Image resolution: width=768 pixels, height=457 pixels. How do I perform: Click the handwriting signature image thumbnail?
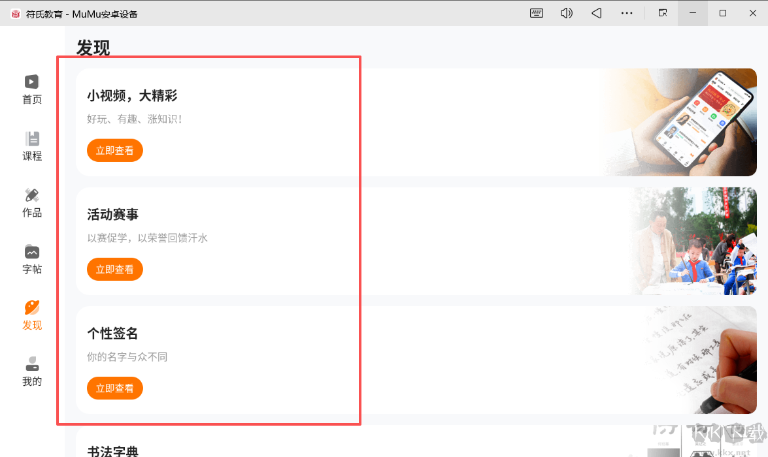[699, 360]
